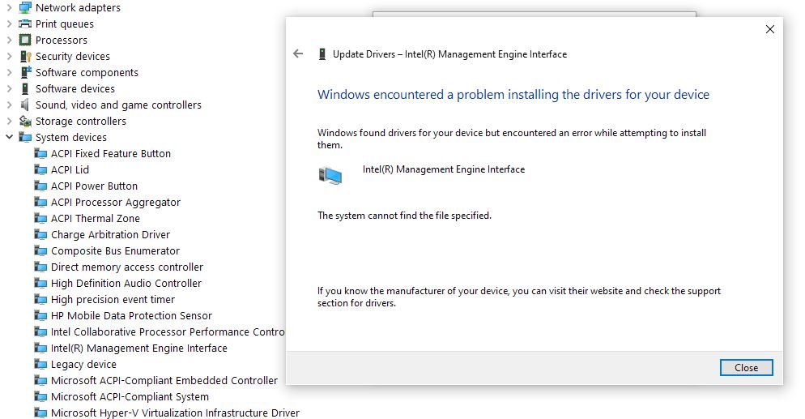
Task: Select the High precision event timer entry
Action: click(113, 299)
